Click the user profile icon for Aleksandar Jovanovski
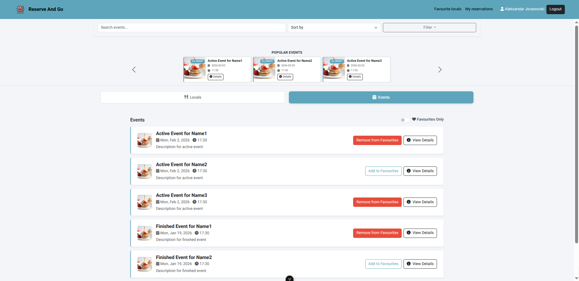 click(502, 9)
